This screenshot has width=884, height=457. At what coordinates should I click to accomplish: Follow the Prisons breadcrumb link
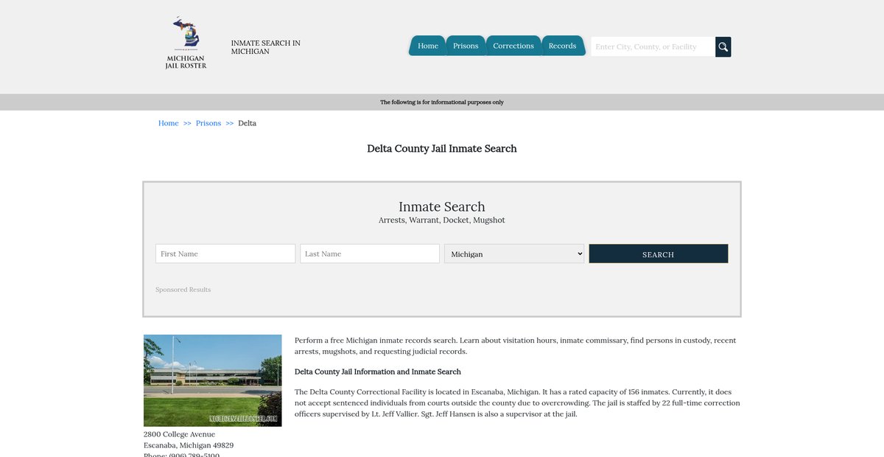(208, 123)
